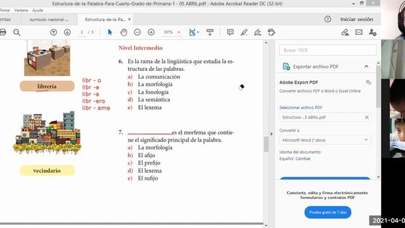The image size is (405, 228).
Task: Click Cambiar language link
Action: [x=302, y=159]
